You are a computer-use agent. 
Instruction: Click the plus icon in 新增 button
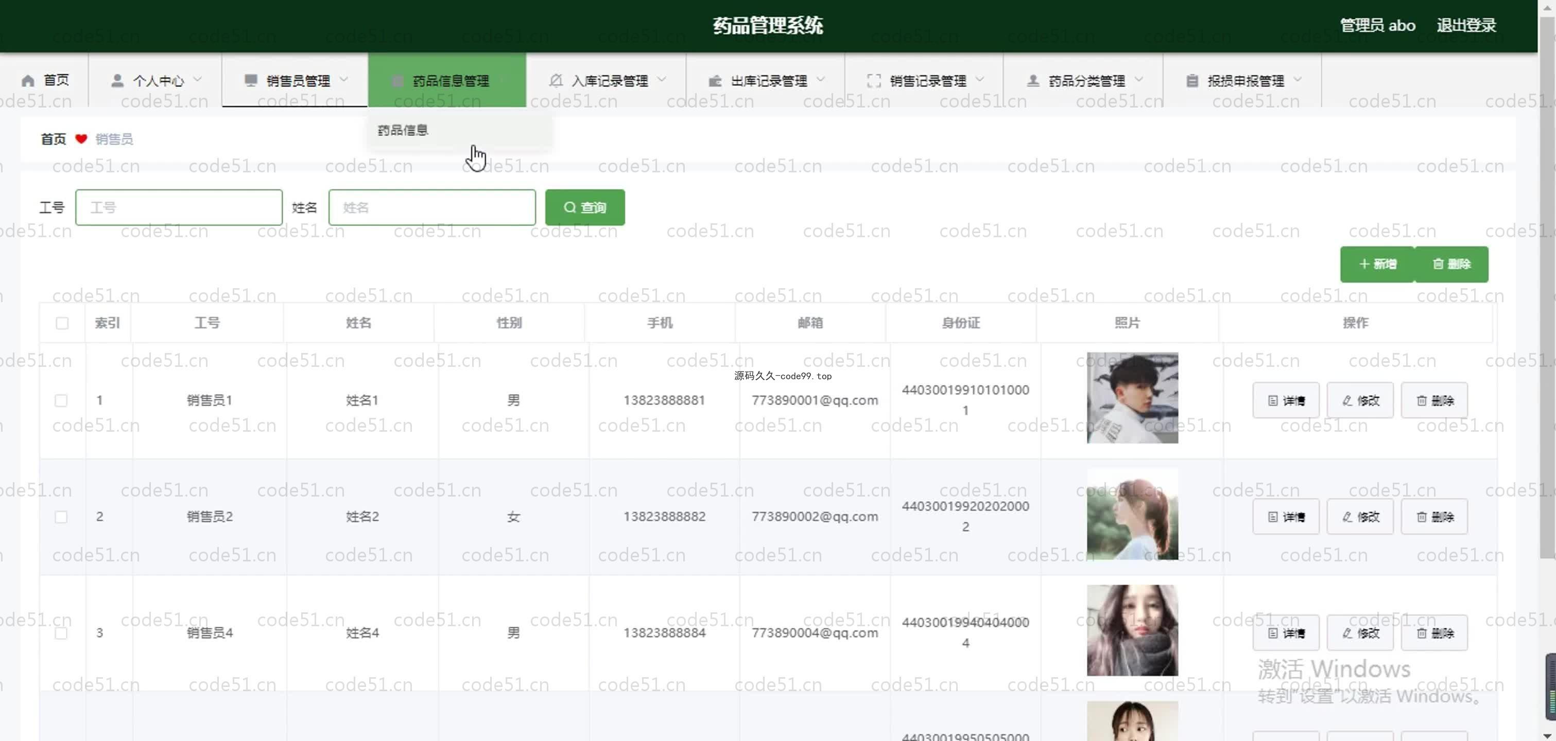tap(1364, 264)
